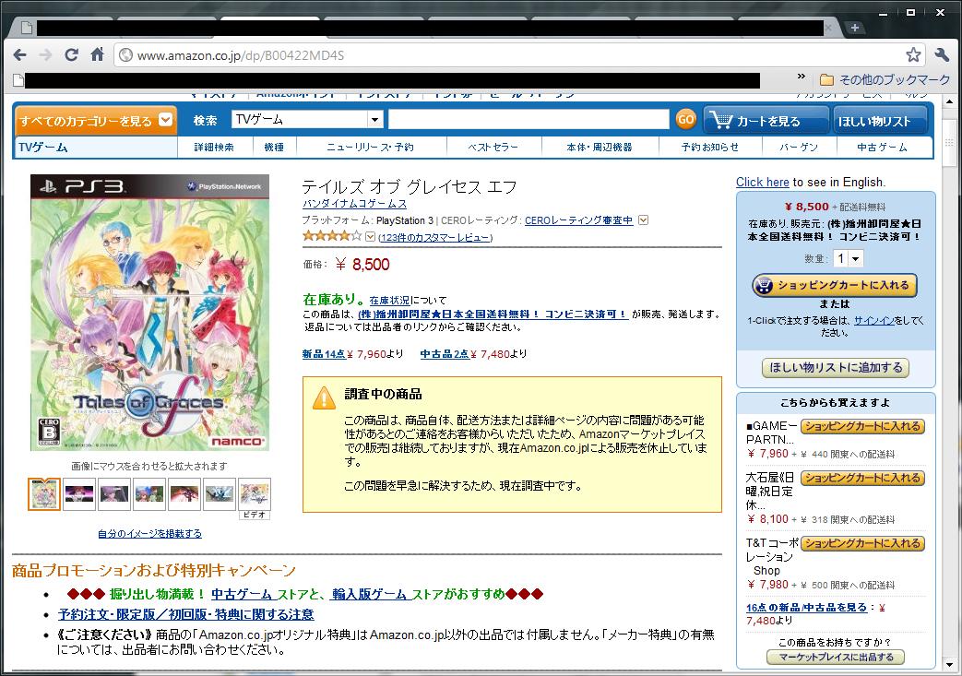Open the 機種 navigation tab

tap(274, 148)
